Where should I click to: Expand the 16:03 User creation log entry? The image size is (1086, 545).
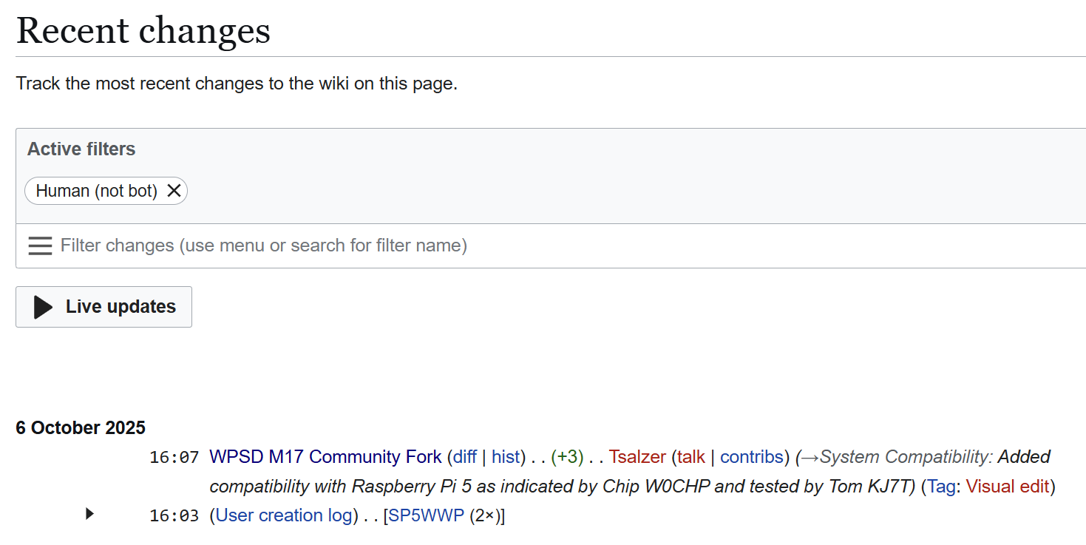coord(89,515)
